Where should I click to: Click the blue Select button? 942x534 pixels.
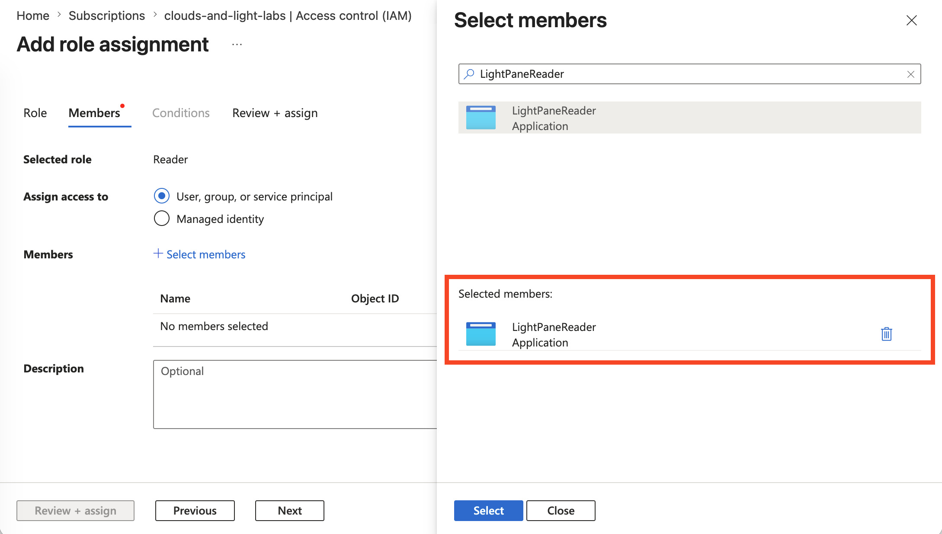tap(488, 511)
